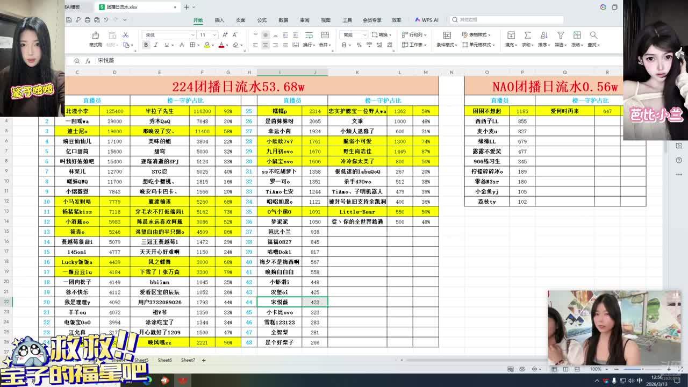Screen dimensions: 688x387
Task: Toggle Bold formatting
Action: pyautogui.click(x=146, y=45)
